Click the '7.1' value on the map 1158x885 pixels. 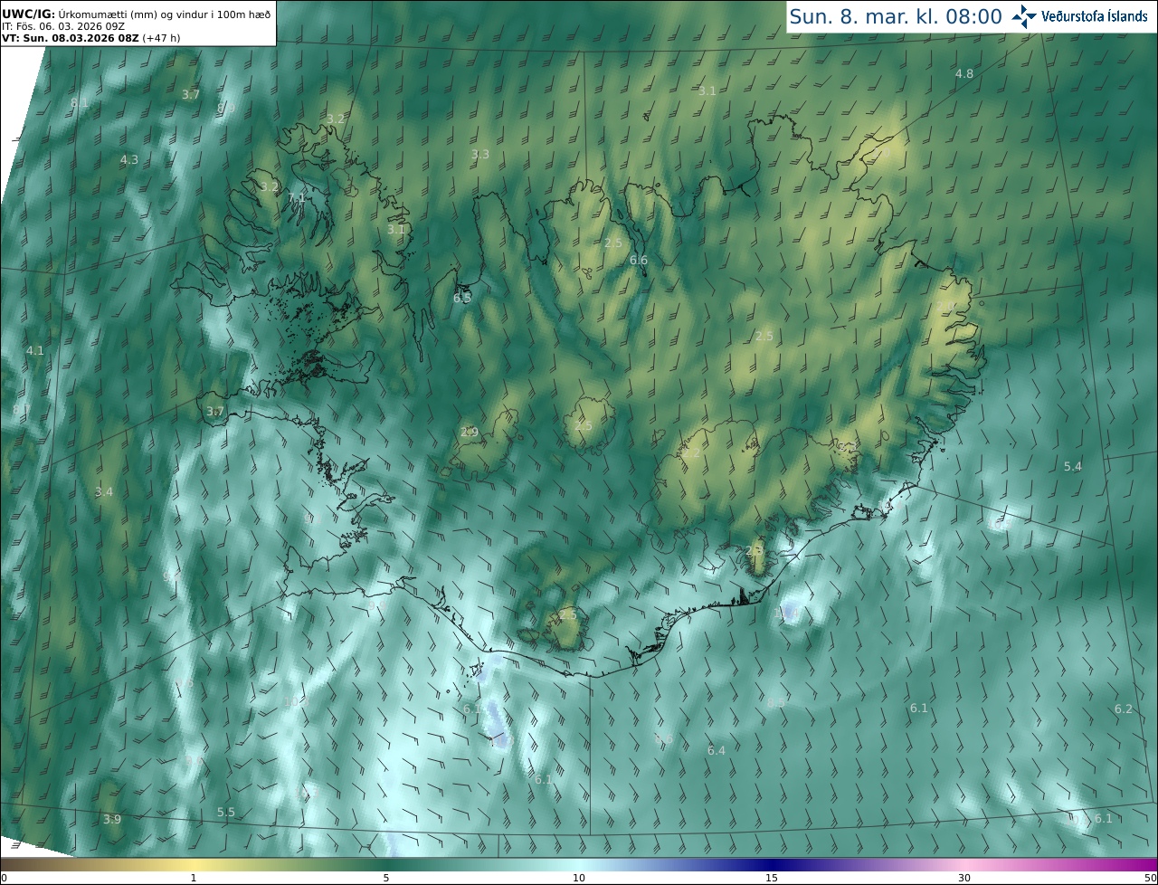tap(297, 197)
